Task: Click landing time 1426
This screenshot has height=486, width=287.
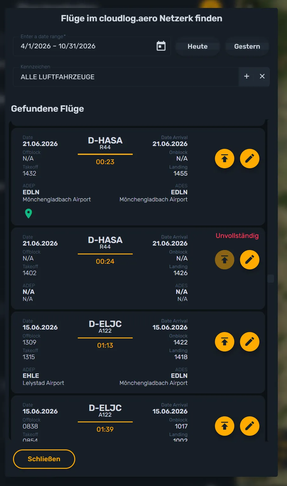Action: [x=180, y=273]
